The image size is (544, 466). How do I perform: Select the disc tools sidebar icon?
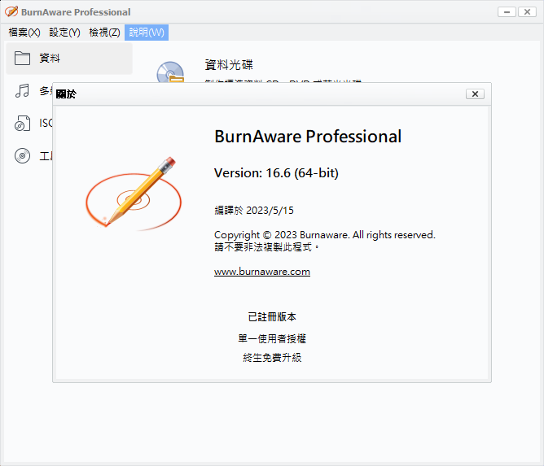tap(22, 156)
